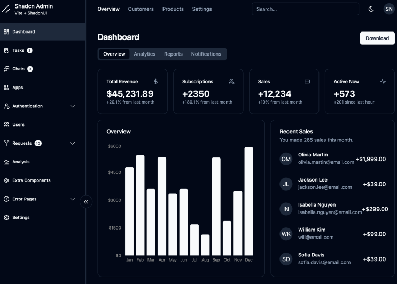397x284 pixels.
Task: Open the Analysis sidebar link
Action: pyautogui.click(x=43, y=162)
